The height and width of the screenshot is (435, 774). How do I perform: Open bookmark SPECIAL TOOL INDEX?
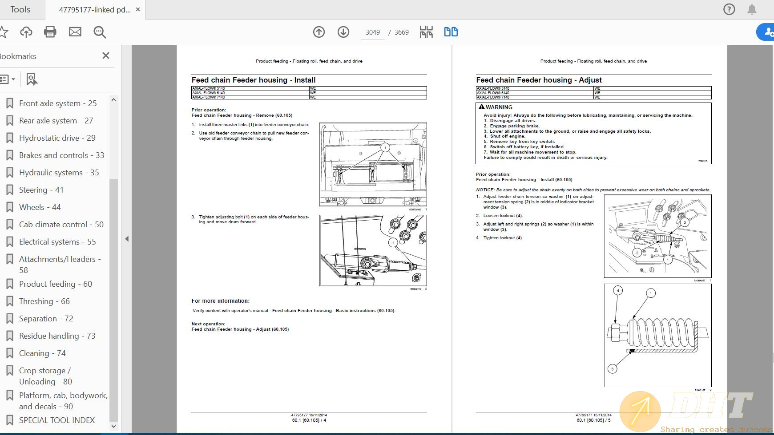pos(57,420)
